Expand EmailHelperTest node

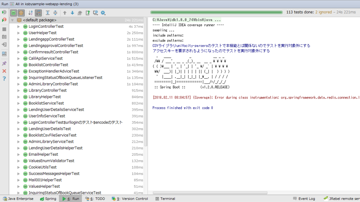click(x=18, y=155)
